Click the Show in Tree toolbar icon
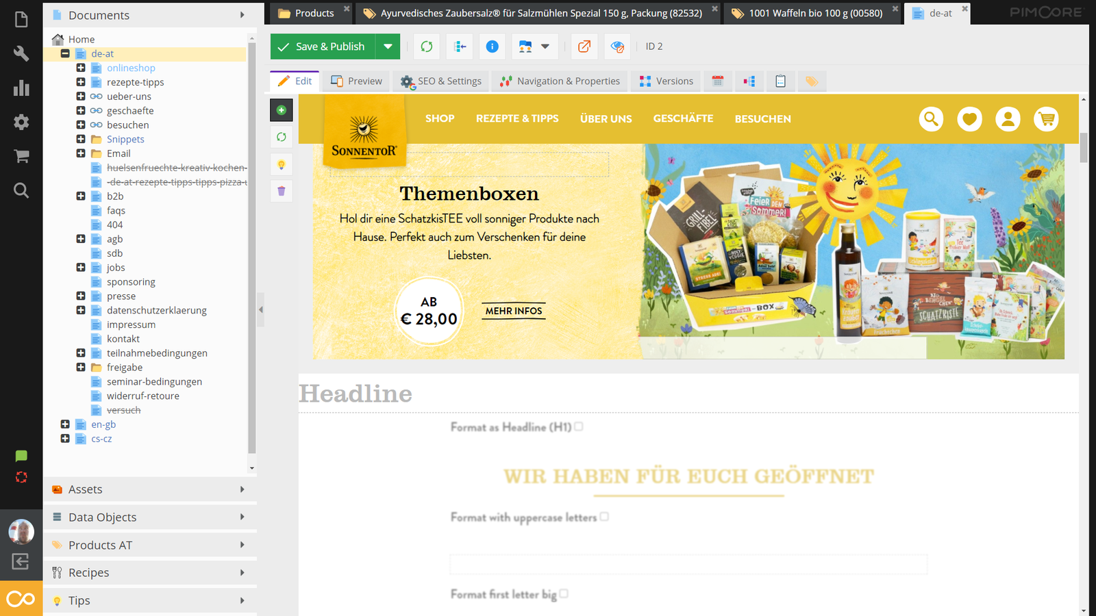 [x=460, y=47]
